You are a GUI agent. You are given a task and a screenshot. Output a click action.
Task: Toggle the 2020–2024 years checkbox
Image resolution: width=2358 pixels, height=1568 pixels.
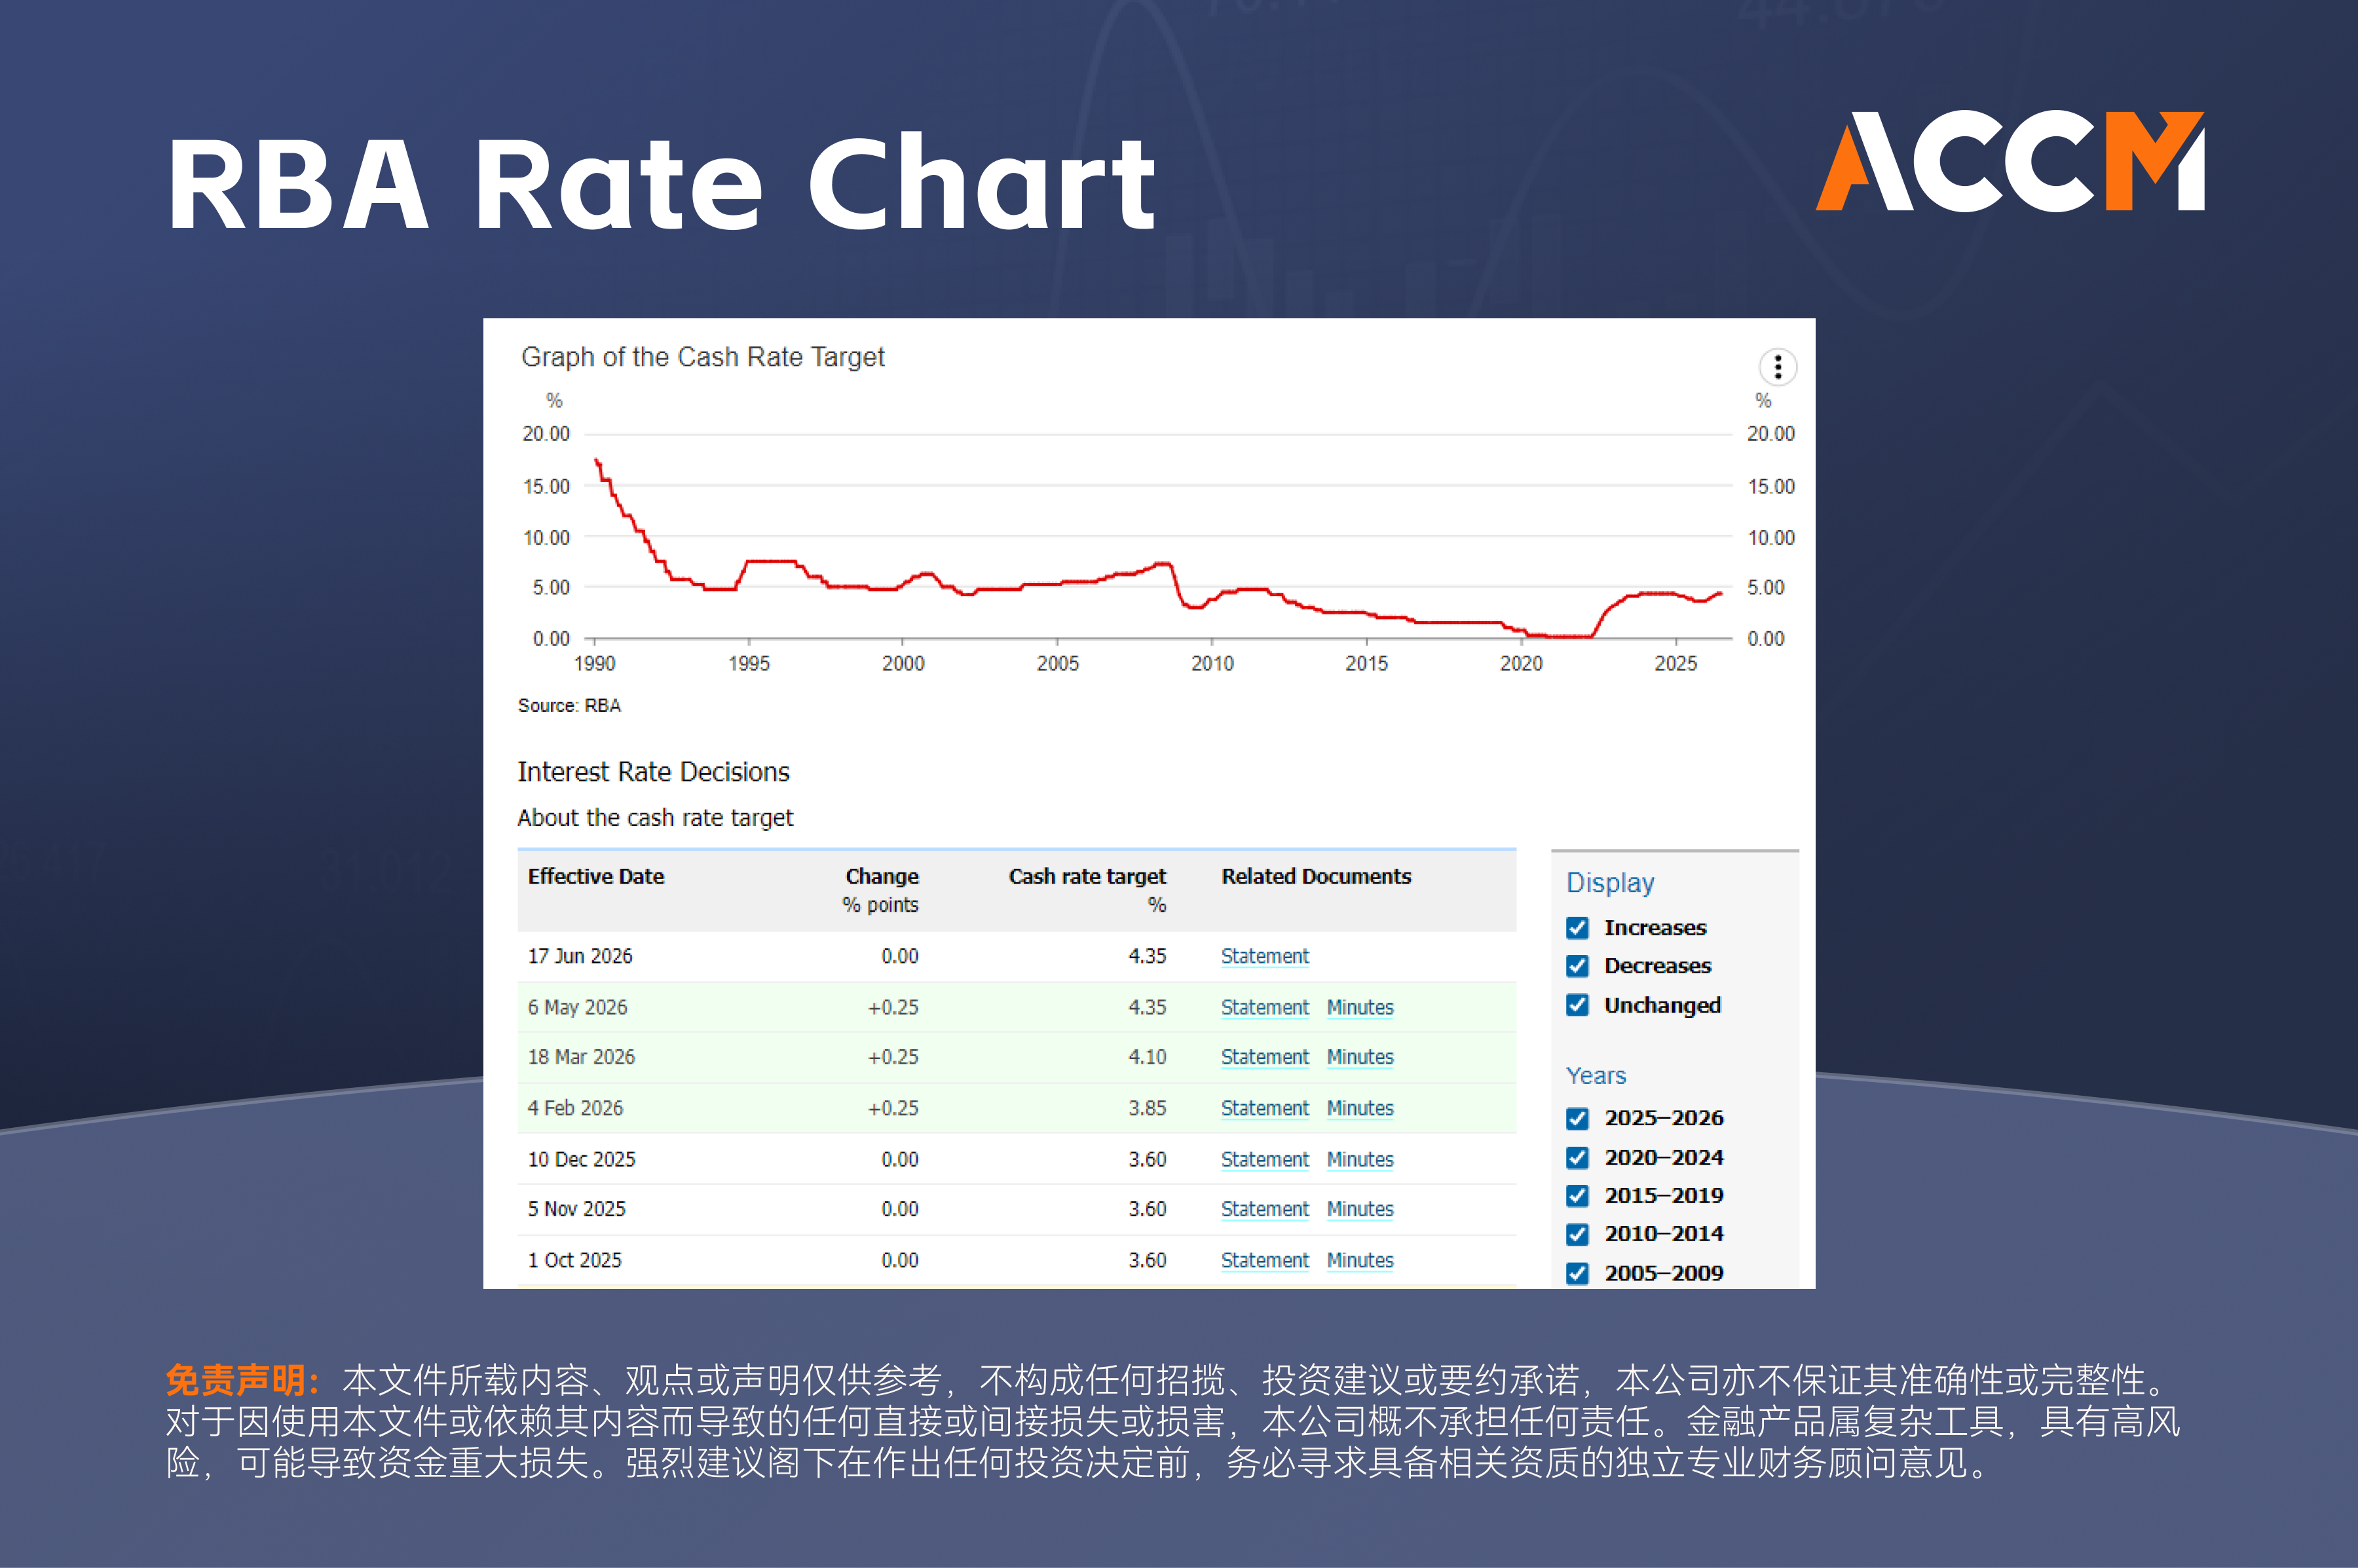[x=1577, y=1157]
